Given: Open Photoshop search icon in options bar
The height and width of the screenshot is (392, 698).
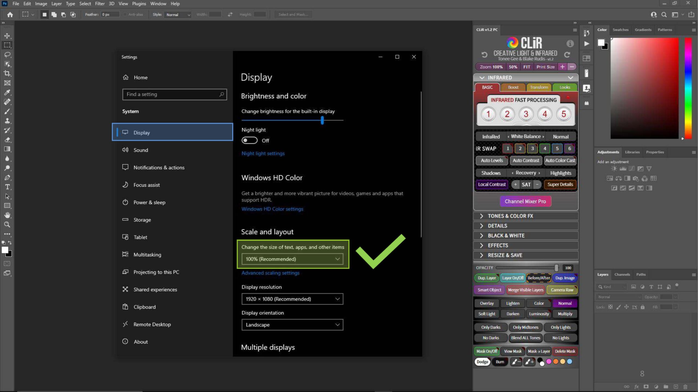Looking at the screenshot, I should click(x=664, y=14).
